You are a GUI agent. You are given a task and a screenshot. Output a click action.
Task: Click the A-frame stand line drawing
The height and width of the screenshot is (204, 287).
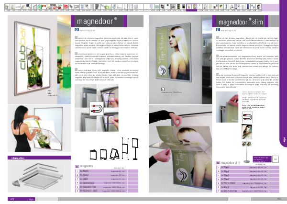coord(115,154)
